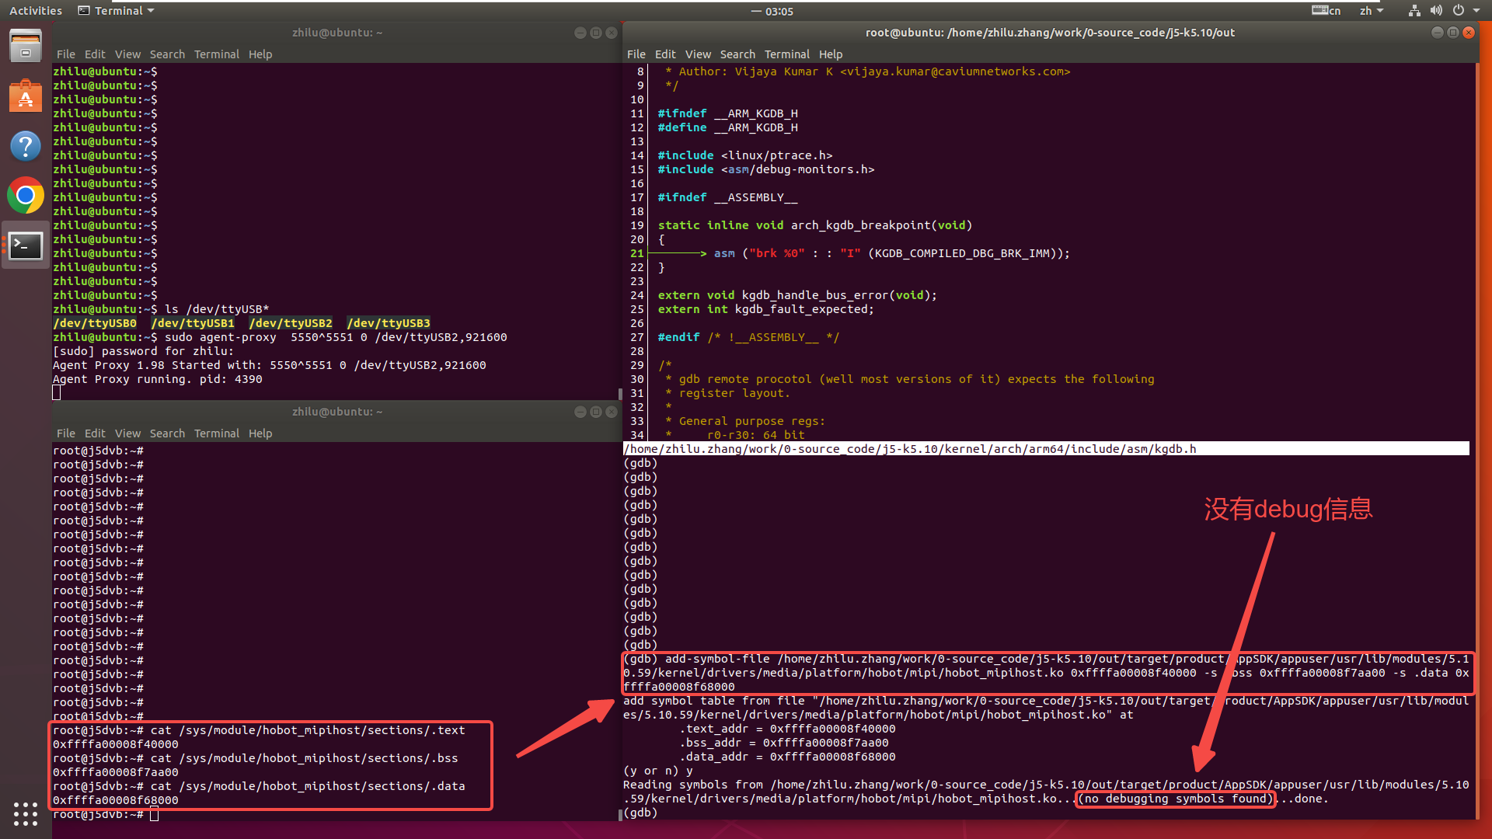Screen dimensions: 1492x839
Task: Click the power icon in top bar
Action: pos(1459,11)
